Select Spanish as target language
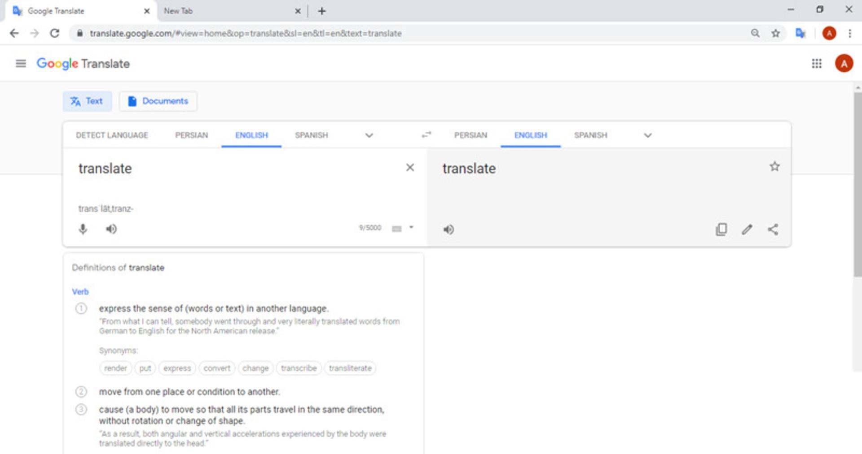This screenshot has width=862, height=454. (x=590, y=135)
